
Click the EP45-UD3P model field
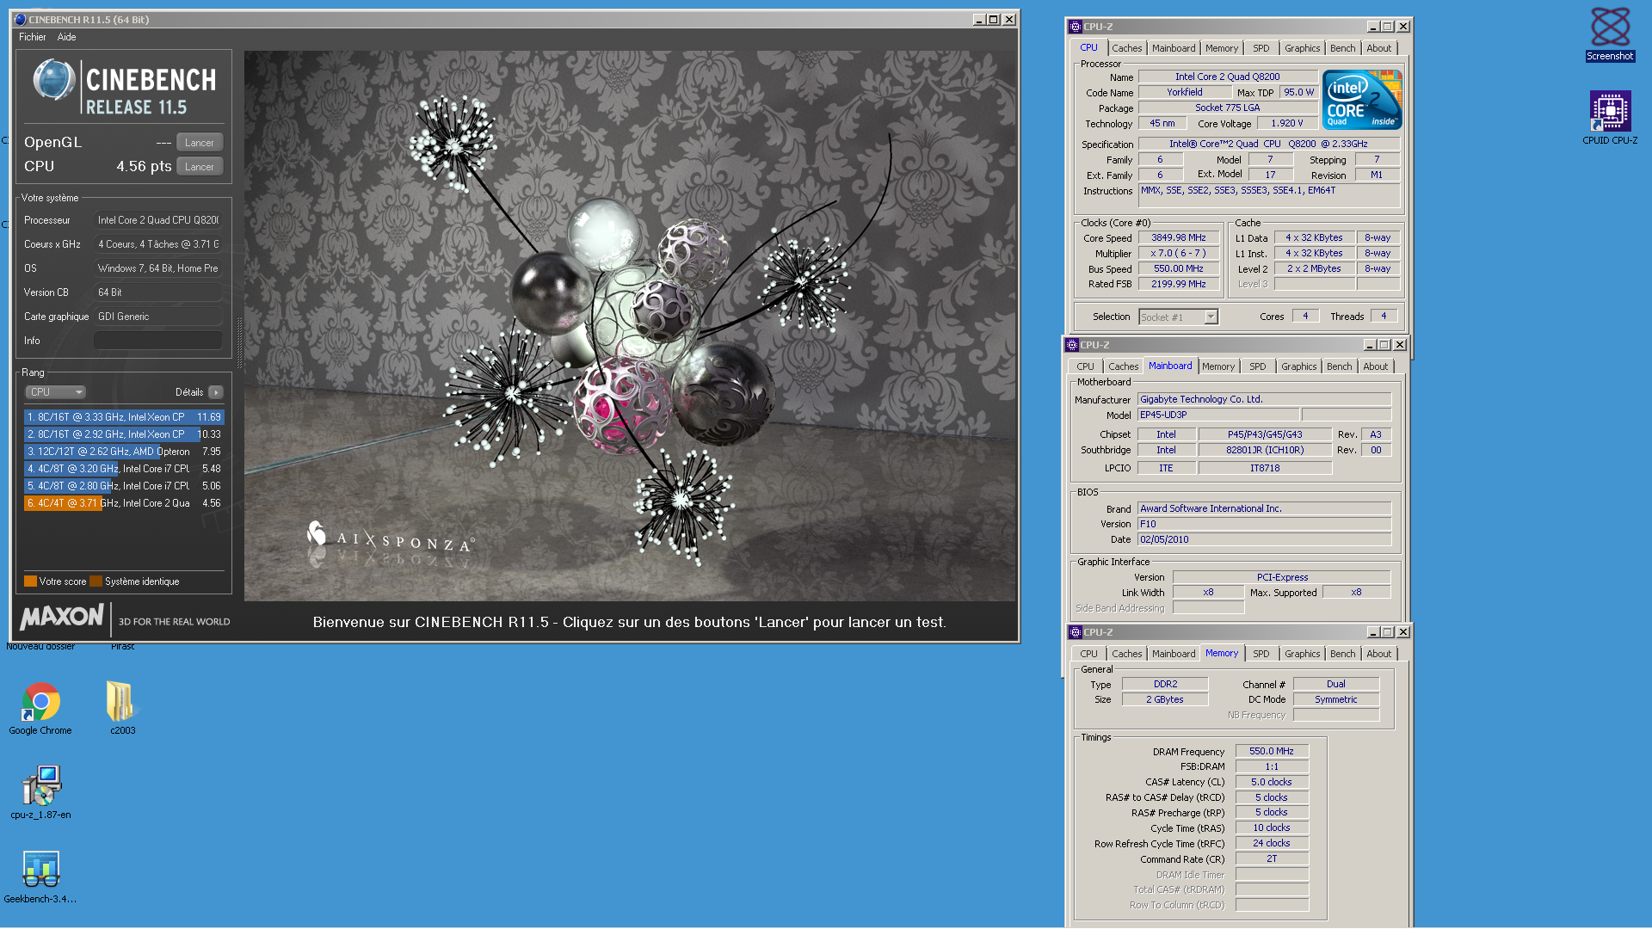[x=1218, y=415]
